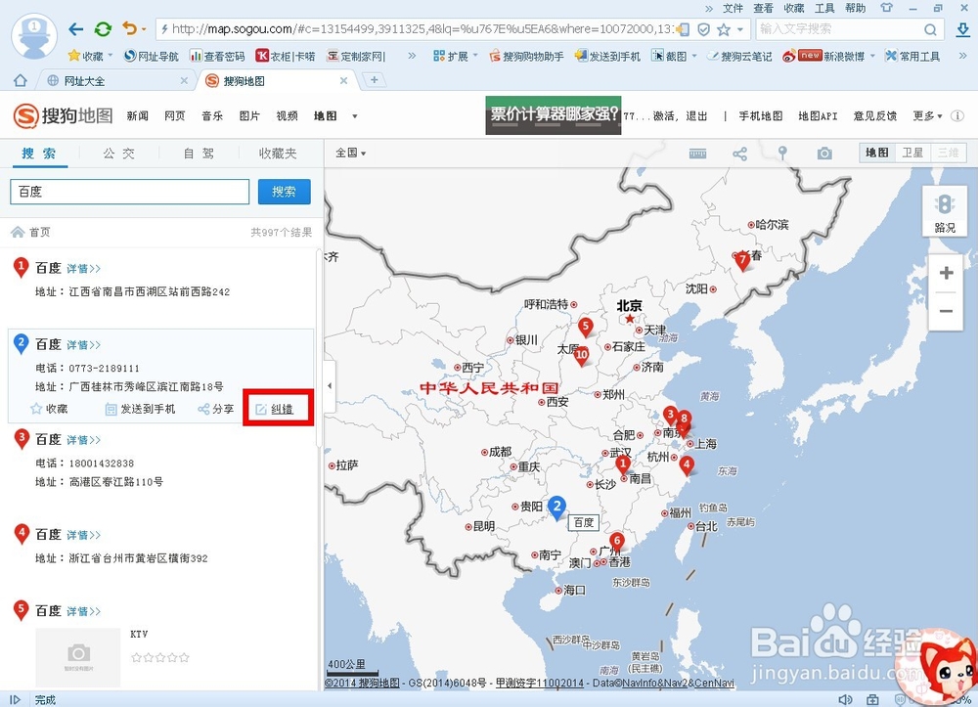Click the browser back arrow
This screenshot has height=707, width=978.
tap(75, 28)
